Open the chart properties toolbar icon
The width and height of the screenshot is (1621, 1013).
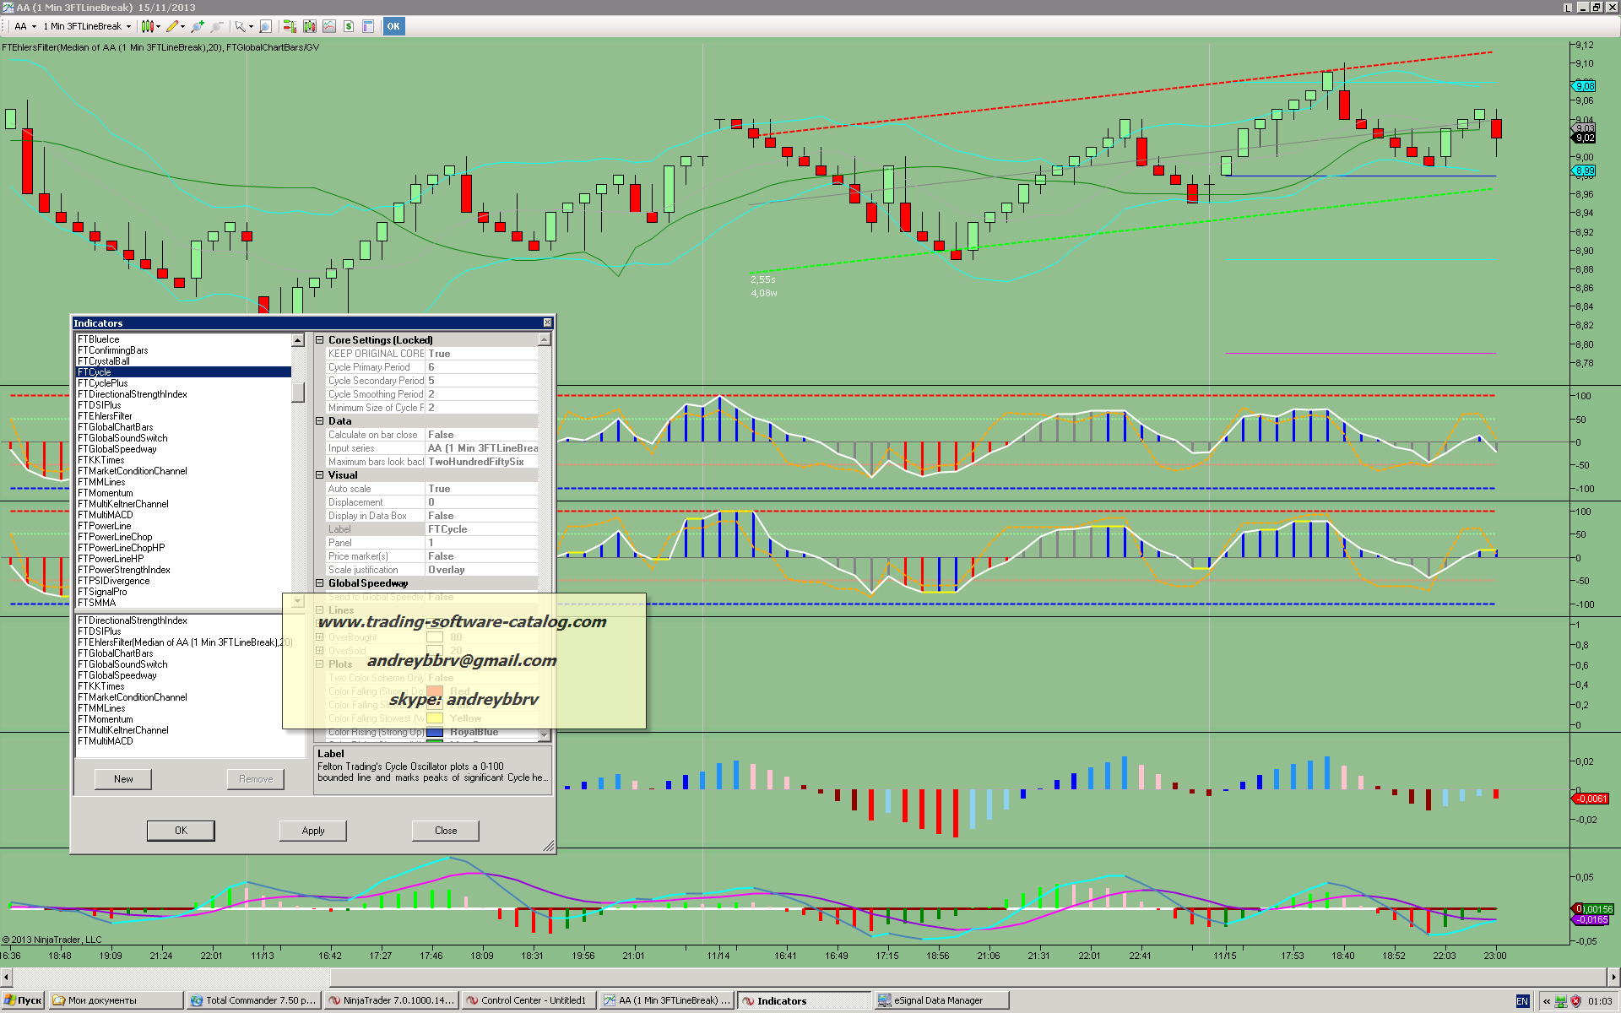(368, 26)
